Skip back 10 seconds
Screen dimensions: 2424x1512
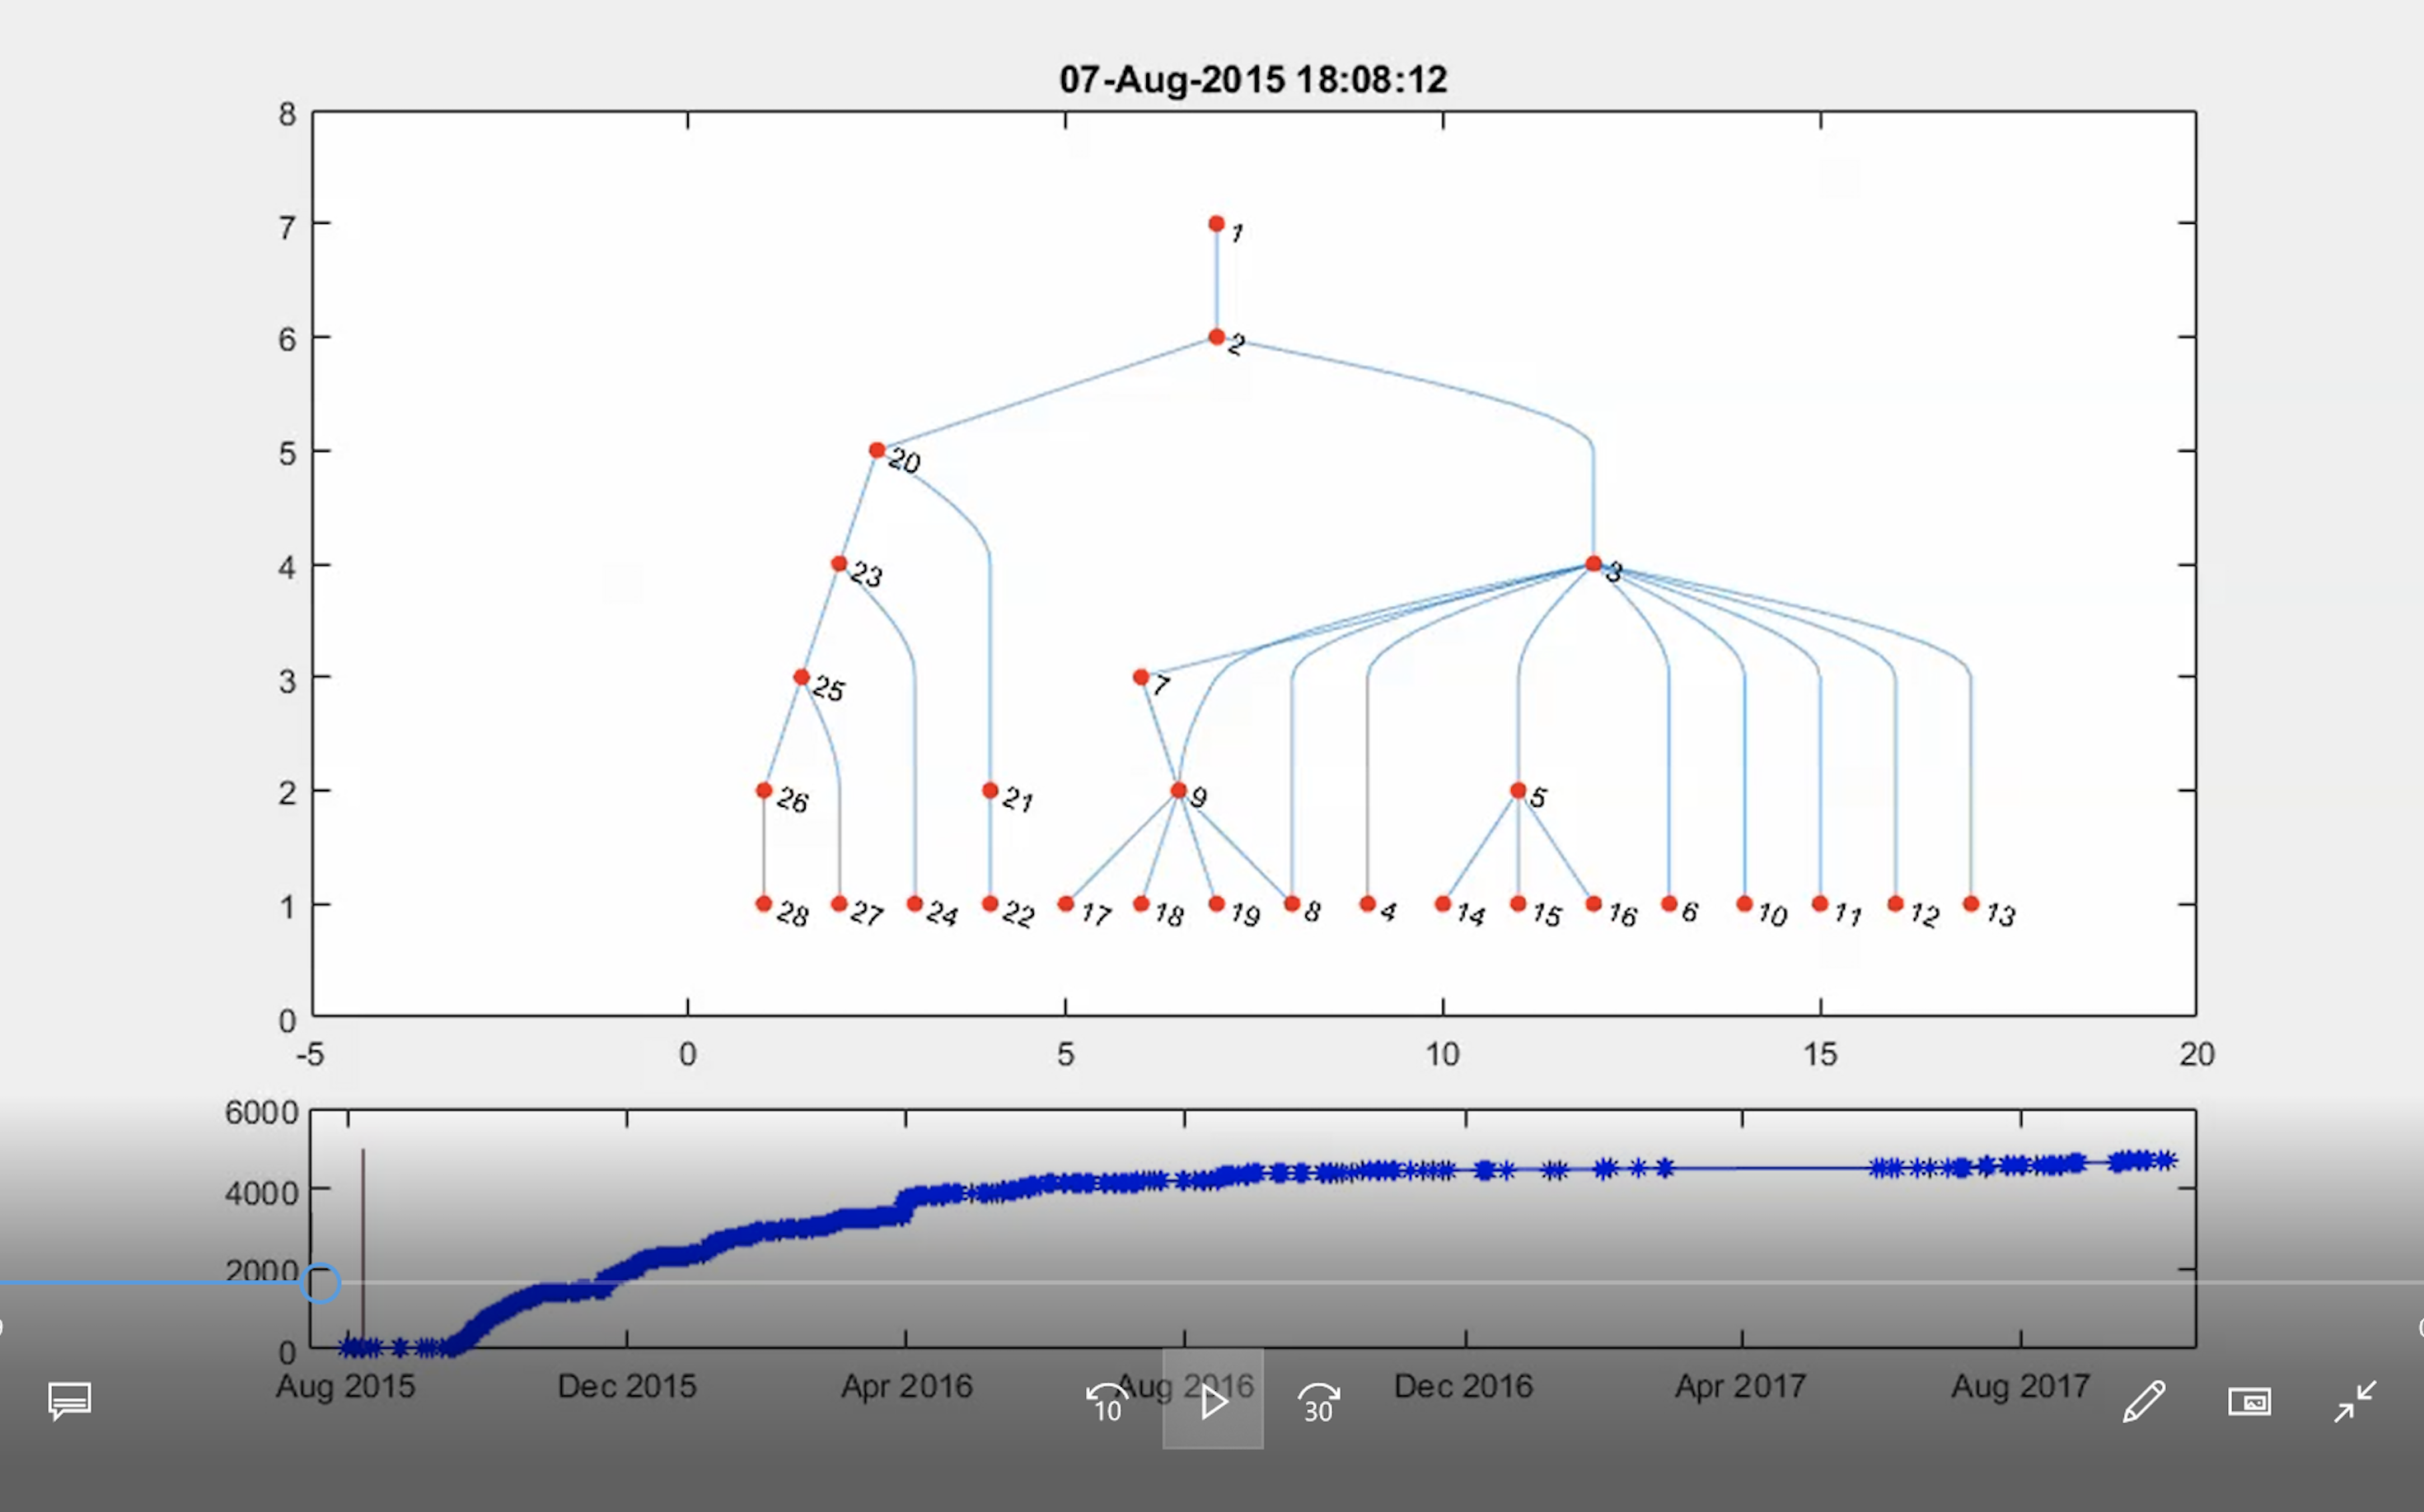click(1107, 1402)
